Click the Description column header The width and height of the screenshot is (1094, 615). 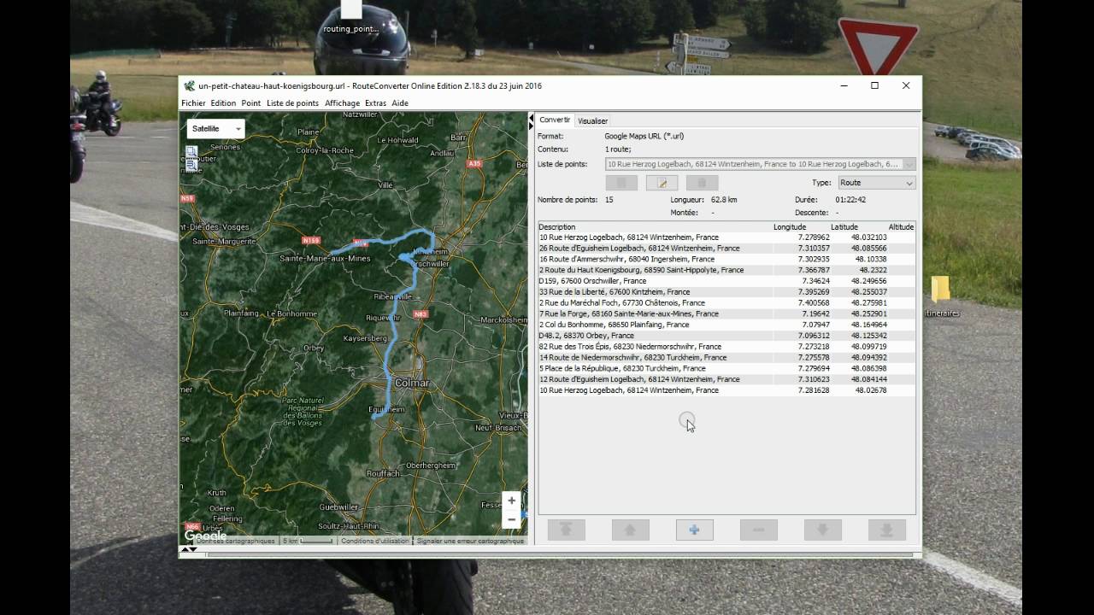pos(655,227)
